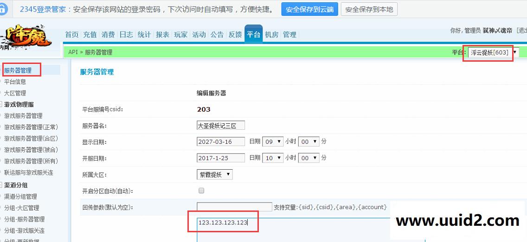Image resolution: width=527 pixels, height=242 pixels.
Task: Open the 公告 menu
Action: (x=217, y=35)
